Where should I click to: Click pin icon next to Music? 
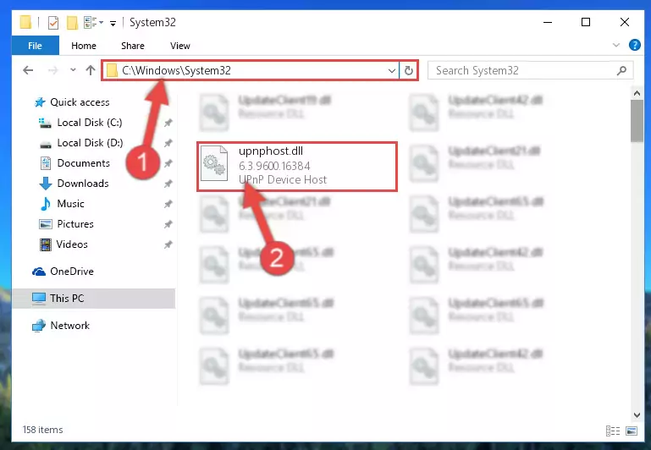168,204
